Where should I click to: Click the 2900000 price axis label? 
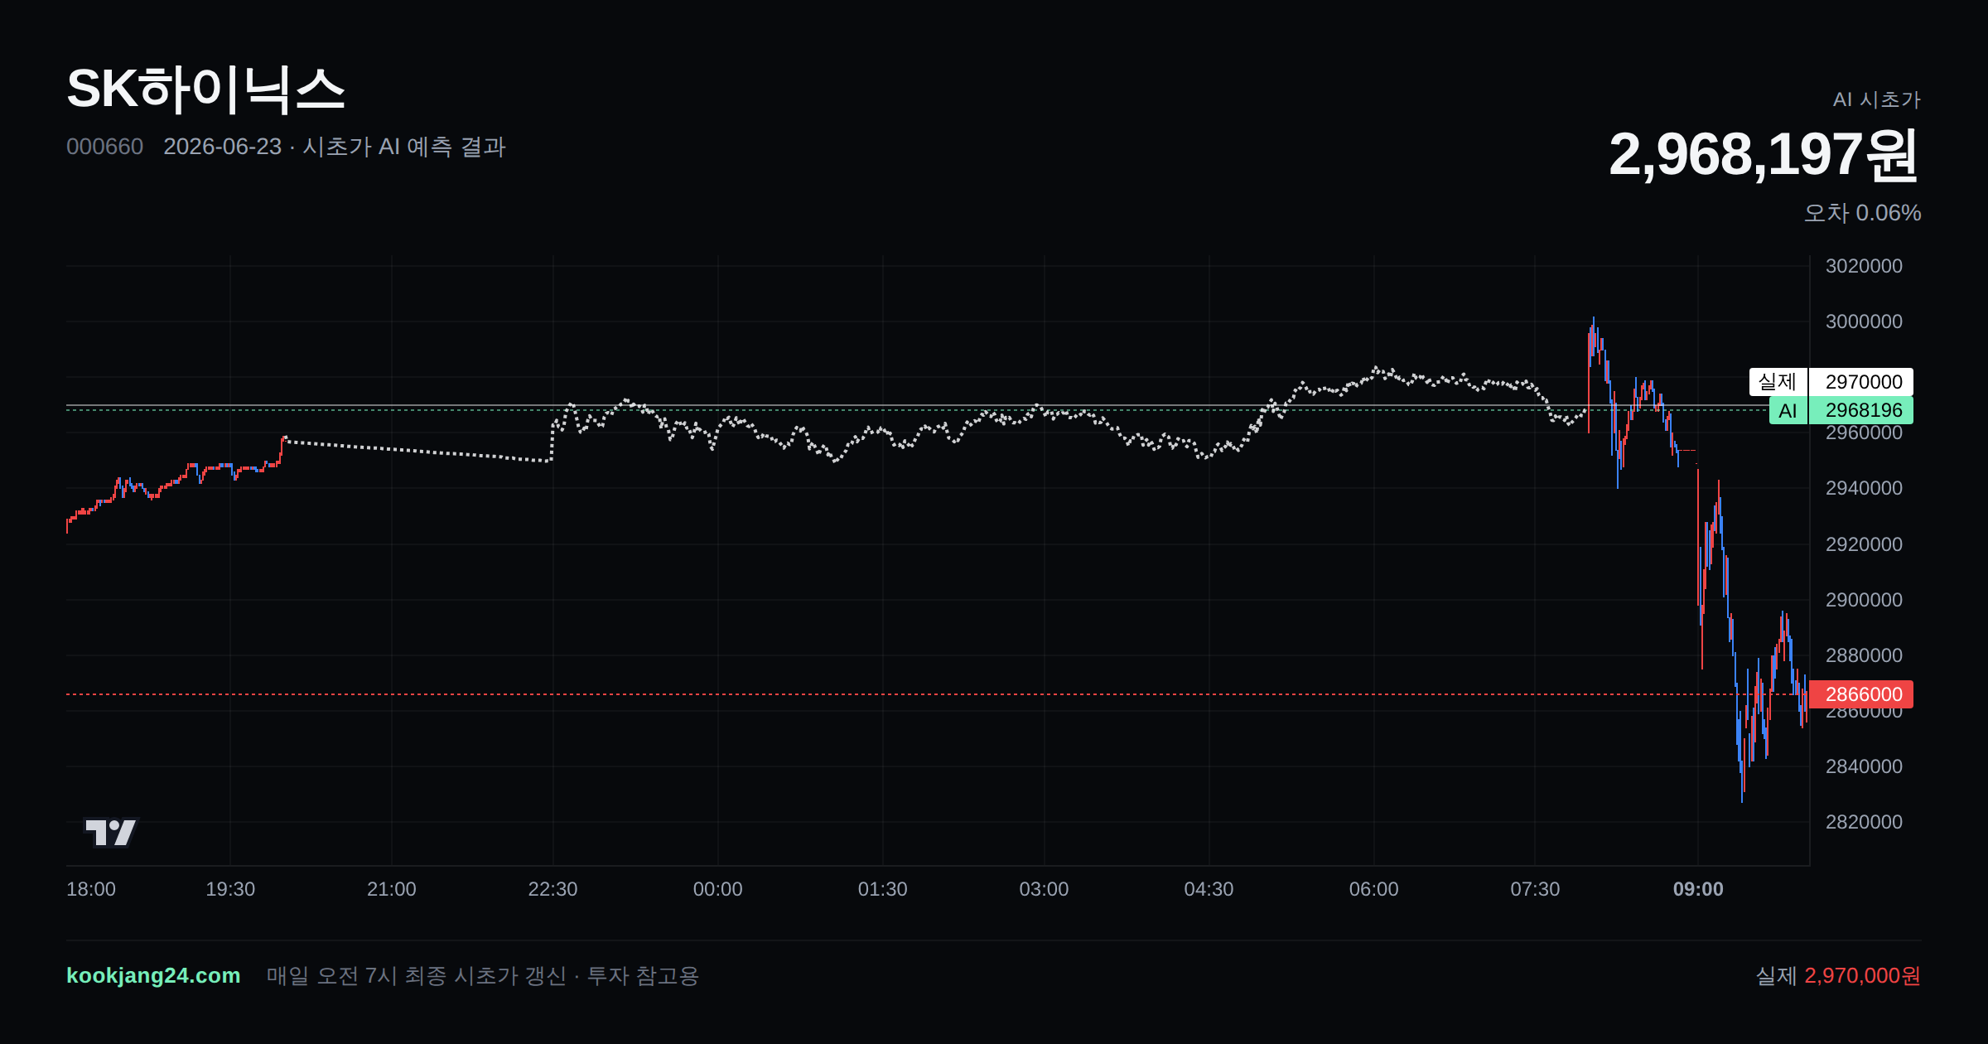1864,600
